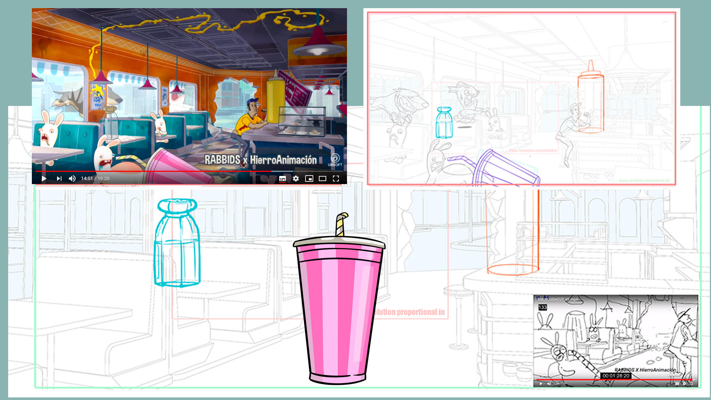The width and height of the screenshot is (711, 400).
Task: Click the Ubisoft watermark logo on video
Action: coord(335,160)
